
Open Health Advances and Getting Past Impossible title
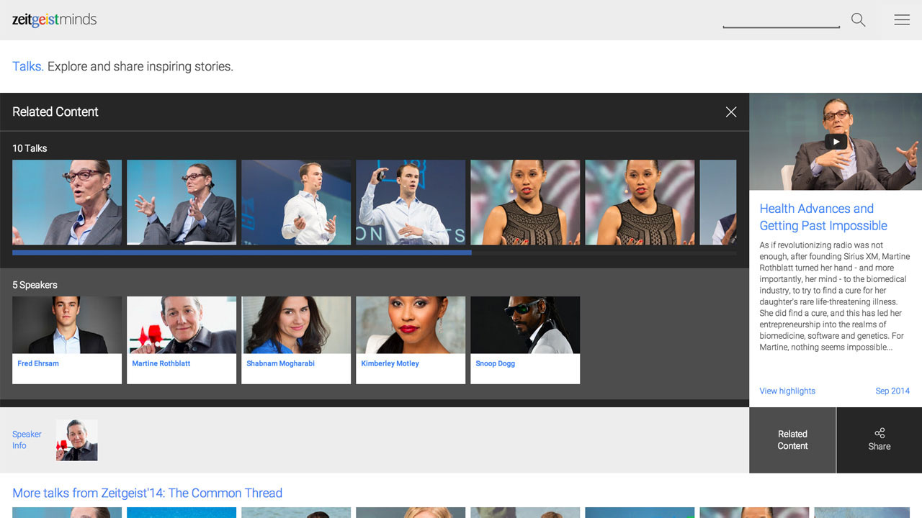[x=823, y=217]
